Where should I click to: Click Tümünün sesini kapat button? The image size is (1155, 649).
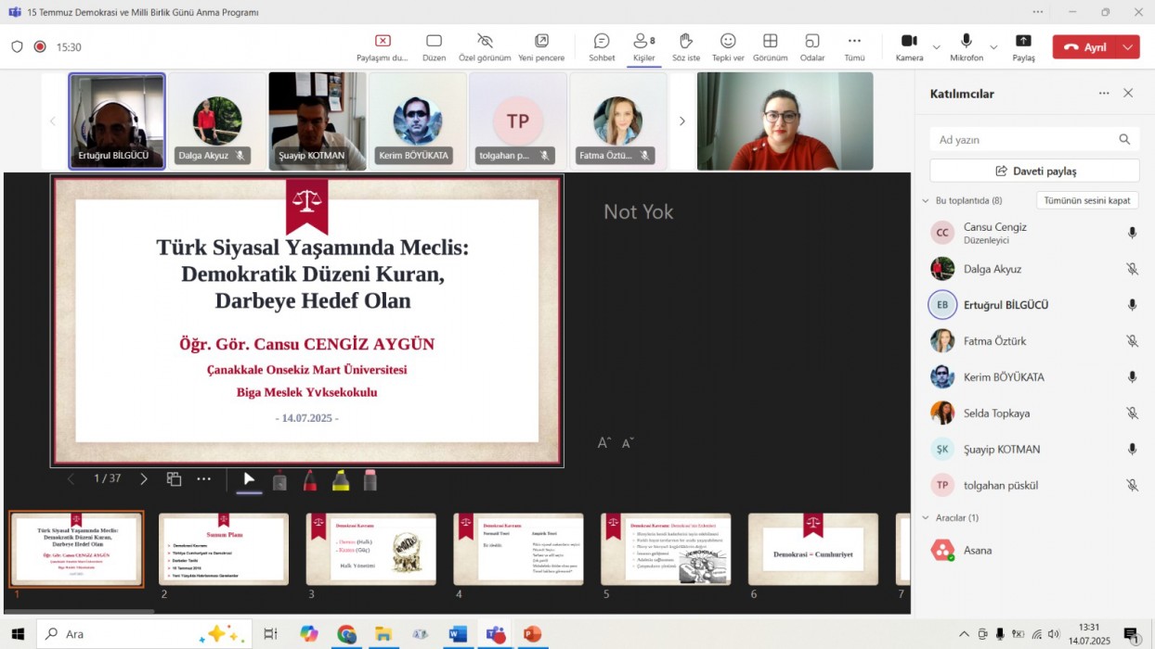point(1087,200)
